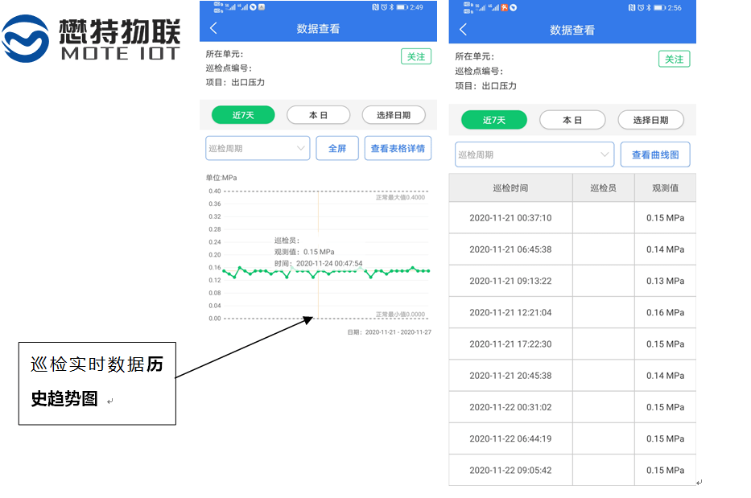Viewport: 751px width, 498px height.
Task: Toggle 关注 follow button on right screen
Action: point(675,59)
